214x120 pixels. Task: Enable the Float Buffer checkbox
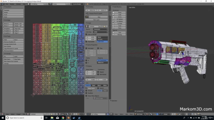(86, 41)
